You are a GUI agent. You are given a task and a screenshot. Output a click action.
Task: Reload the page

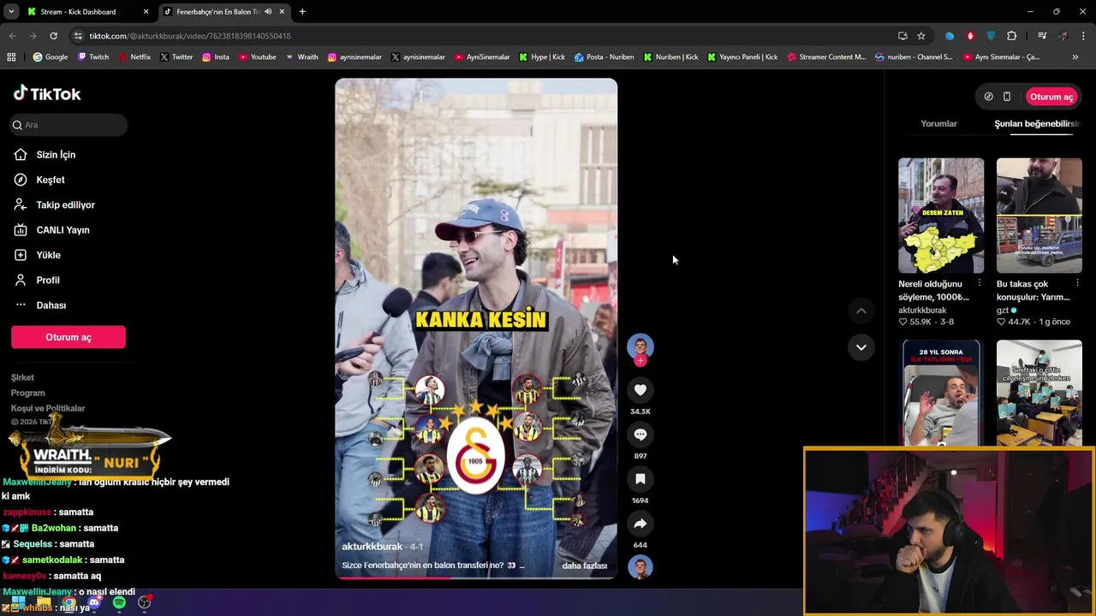pyautogui.click(x=53, y=36)
